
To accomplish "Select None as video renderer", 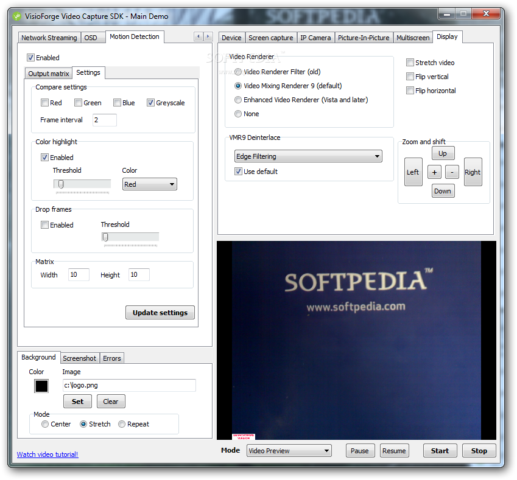I will pos(238,114).
